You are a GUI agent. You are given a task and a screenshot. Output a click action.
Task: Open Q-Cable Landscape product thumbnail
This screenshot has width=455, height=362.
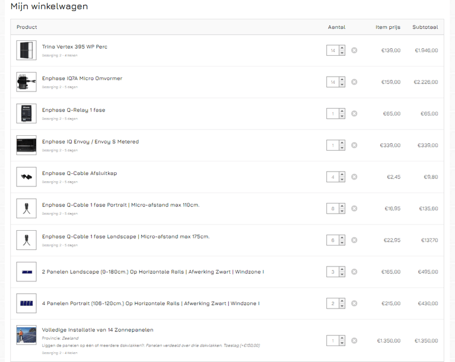coord(26,240)
